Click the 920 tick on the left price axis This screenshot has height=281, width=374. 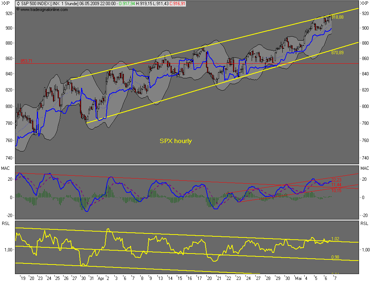[x=9, y=14]
